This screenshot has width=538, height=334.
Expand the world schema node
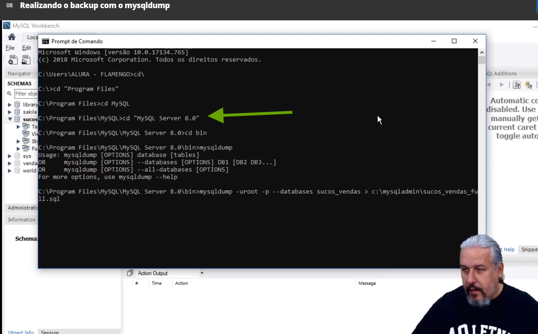coord(10,170)
